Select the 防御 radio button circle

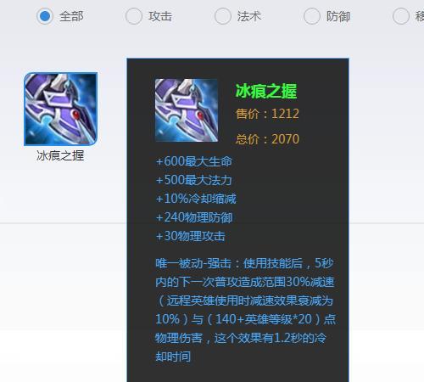[x=312, y=16]
